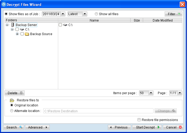Open the job date 2011/03/24 dropdown

[63, 14]
